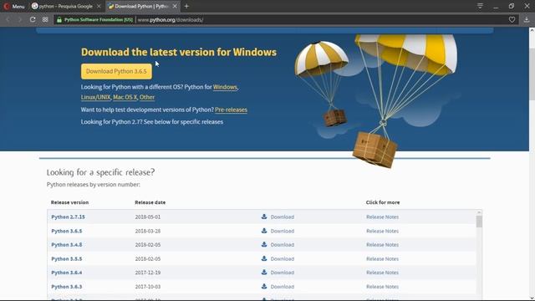Click the page scrollbar up arrow
Image resolution: width=535 pixels, height=301 pixels.
click(532, 31)
